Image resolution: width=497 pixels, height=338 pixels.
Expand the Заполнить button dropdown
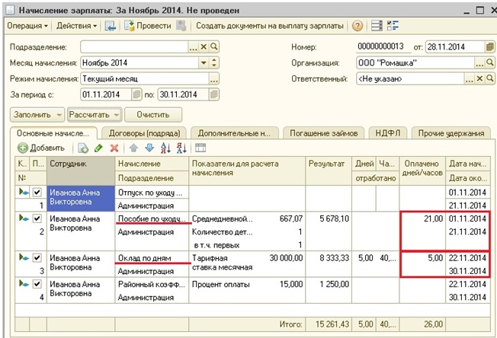59,114
